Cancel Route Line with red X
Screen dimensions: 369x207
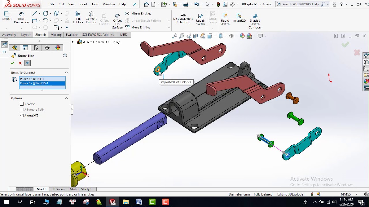coord(20,63)
